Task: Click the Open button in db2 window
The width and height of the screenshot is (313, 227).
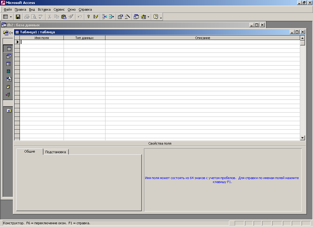Action: 8,33
